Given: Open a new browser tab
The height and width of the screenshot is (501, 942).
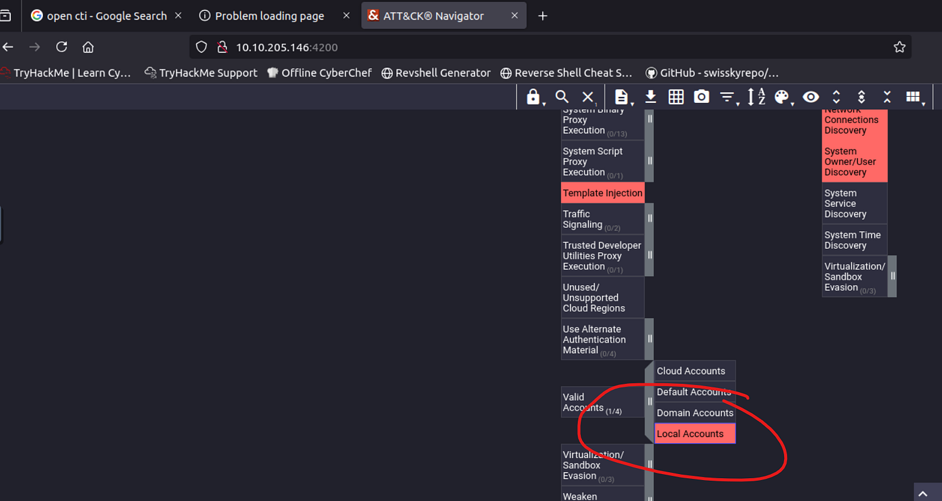Looking at the screenshot, I should click(x=543, y=16).
